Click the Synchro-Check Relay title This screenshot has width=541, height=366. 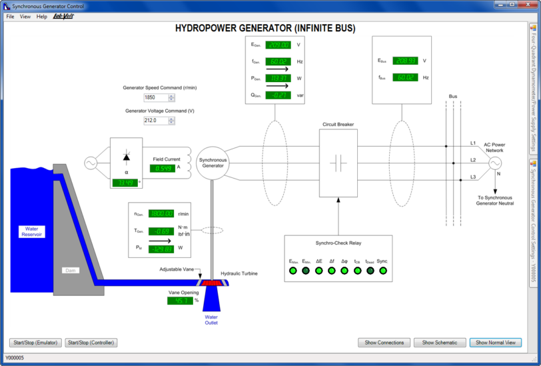coord(338,243)
